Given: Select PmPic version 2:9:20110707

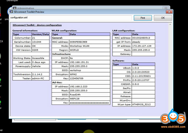Looking at the screenshot, I should point(141,80).
